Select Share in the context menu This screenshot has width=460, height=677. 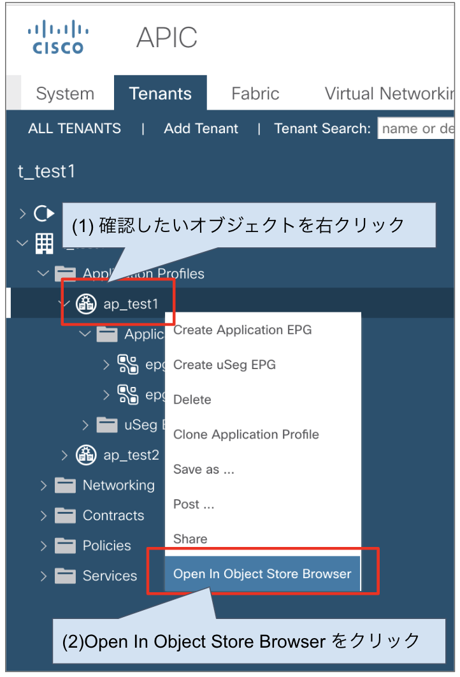pos(262,539)
